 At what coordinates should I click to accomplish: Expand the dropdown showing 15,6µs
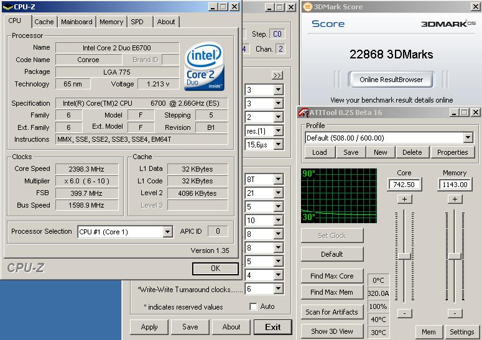pos(278,144)
